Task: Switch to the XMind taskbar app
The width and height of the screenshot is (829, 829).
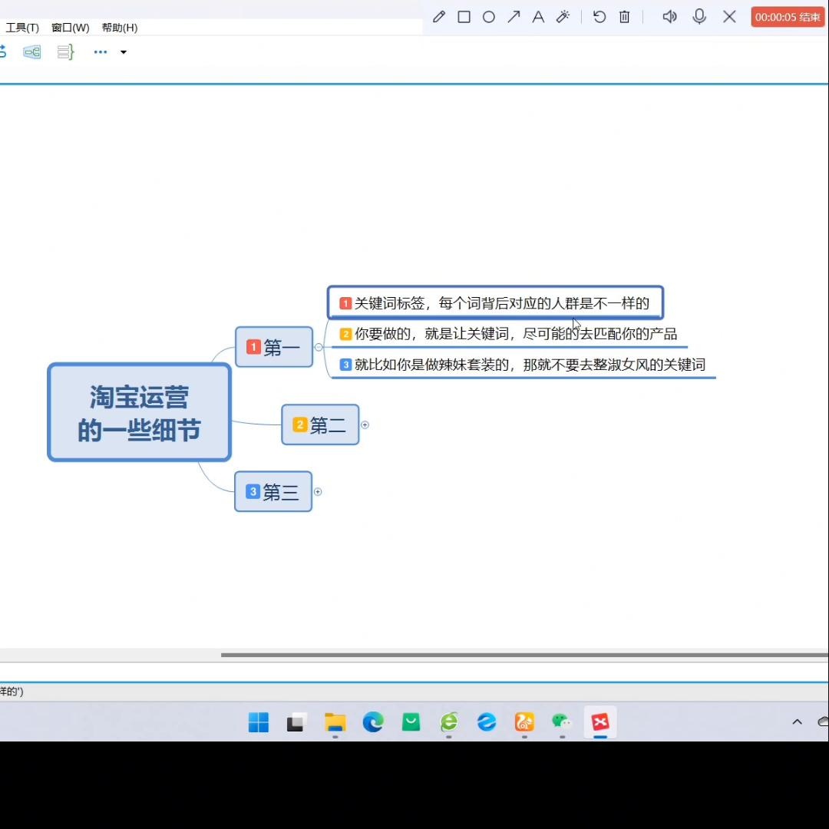Action: click(x=600, y=722)
